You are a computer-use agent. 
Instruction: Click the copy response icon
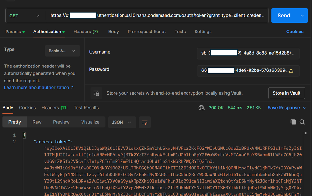293,122
